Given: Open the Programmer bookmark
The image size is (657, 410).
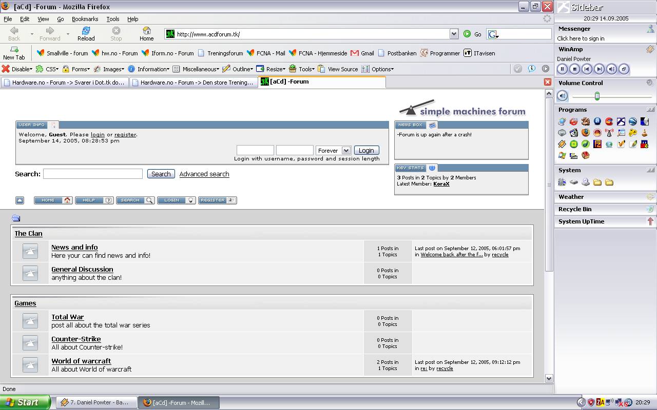Looking at the screenshot, I should (440, 53).
